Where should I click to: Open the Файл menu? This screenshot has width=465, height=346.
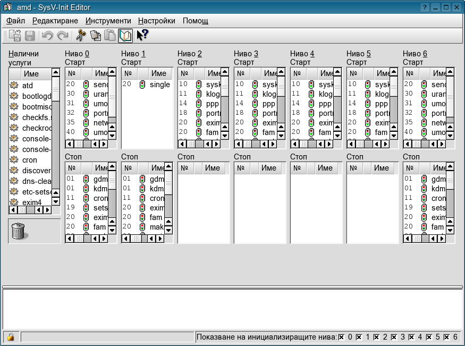15,21
